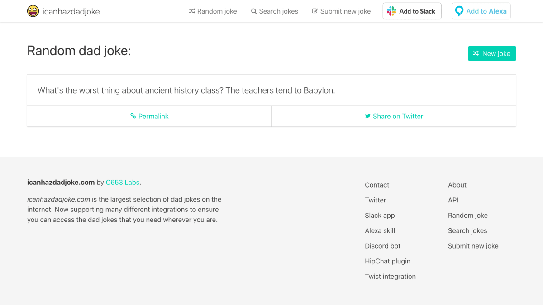Open the C653 Labs link
543x305 pixels.
tap(123, 183)
